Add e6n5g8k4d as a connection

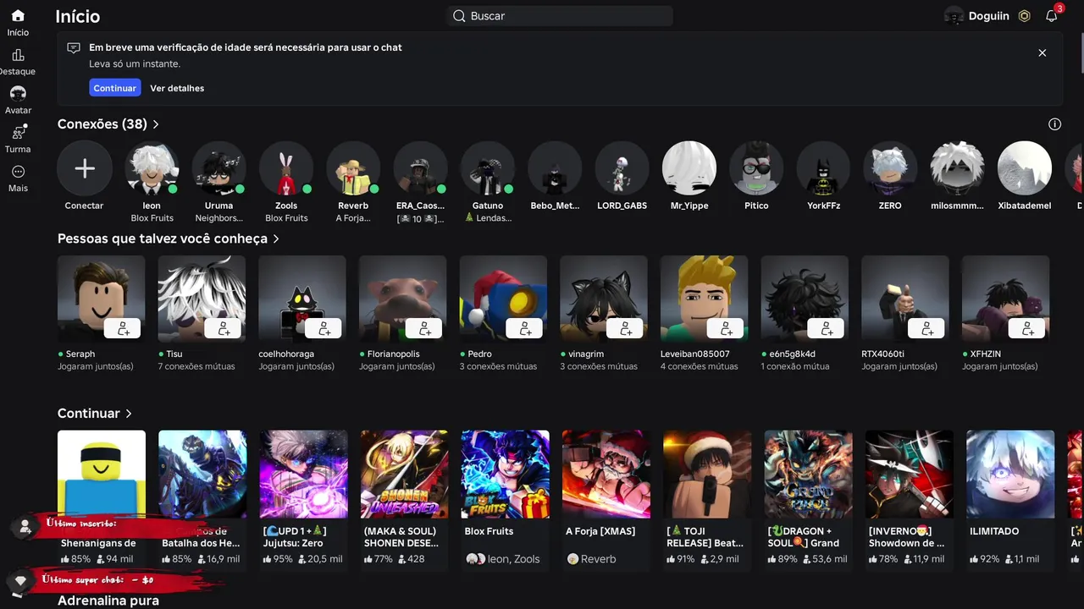[827, 328]
